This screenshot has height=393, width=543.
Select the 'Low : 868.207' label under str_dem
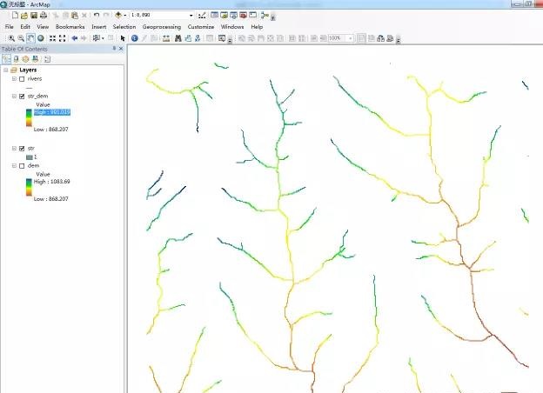(50, 130)
